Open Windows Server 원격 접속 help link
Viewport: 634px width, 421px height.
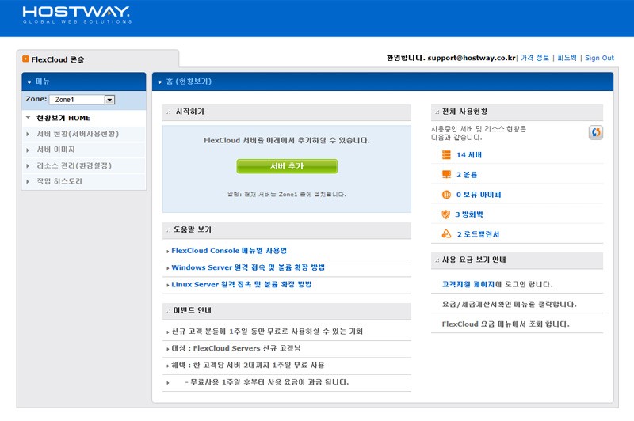pyautogui.click(x=248, y=267)
